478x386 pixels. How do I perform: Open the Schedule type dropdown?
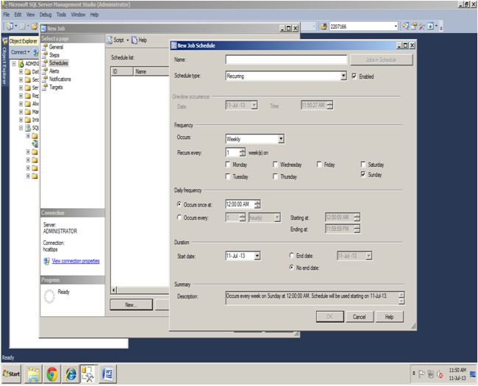tap(343, 76)
